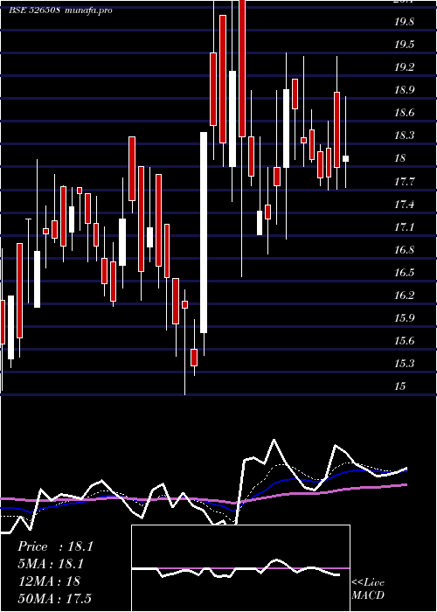Click the 19.8 price axis label
This screenshot has width=437, height=612.
coord(404,22)
